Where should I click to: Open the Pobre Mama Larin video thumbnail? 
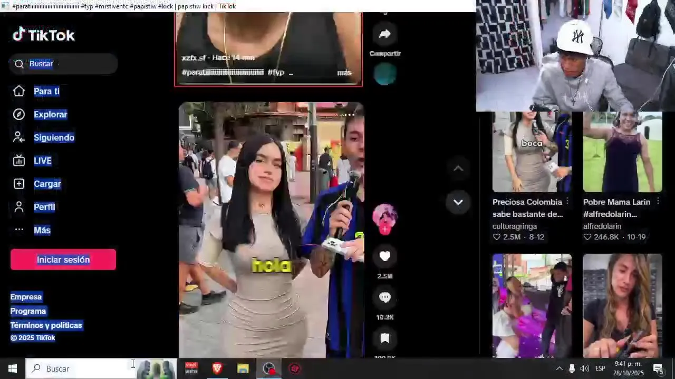click(x=622, y=152)
